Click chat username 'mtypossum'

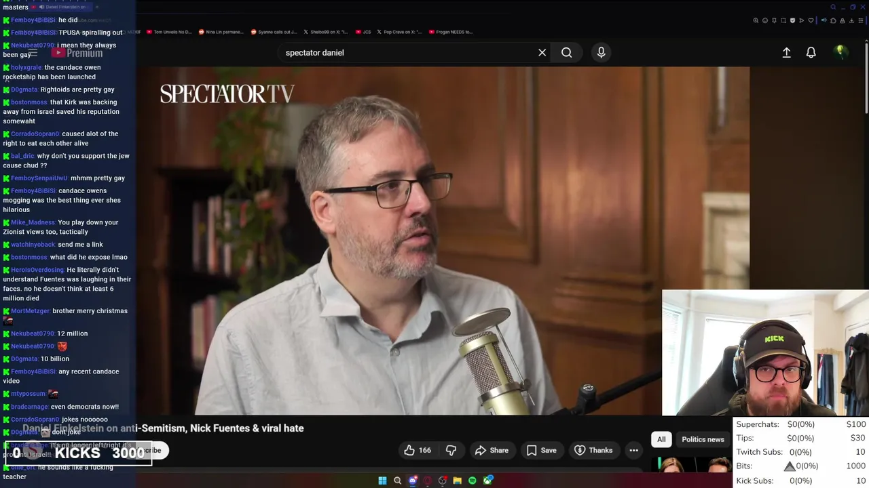(x=28, y=394)
